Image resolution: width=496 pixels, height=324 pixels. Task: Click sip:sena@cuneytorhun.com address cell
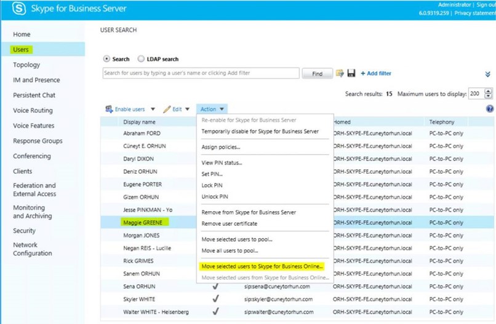click(277, 287)
